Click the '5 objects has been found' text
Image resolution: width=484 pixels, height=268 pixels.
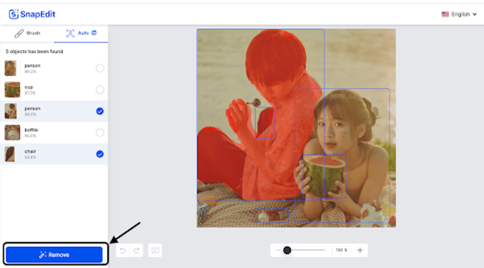pos(34,51)
